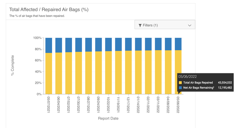The height and width of the screenshot is (128, 239).
Task: Select the blue segment for 03/11/2022
Action: 158,44
